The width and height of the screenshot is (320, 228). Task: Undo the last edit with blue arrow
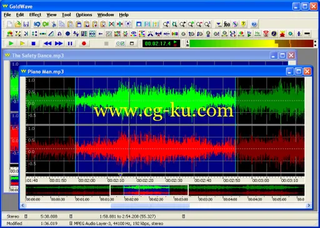coord(37,24)
